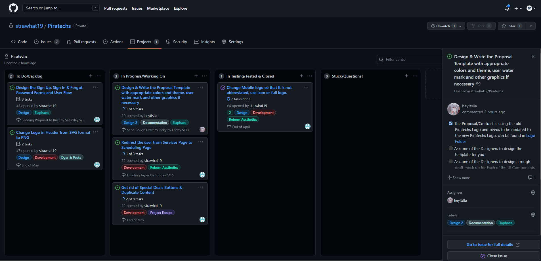Click the Project Escape label
Image resolution: width=541 pixels, height=261 pixels.
point(161,213)
